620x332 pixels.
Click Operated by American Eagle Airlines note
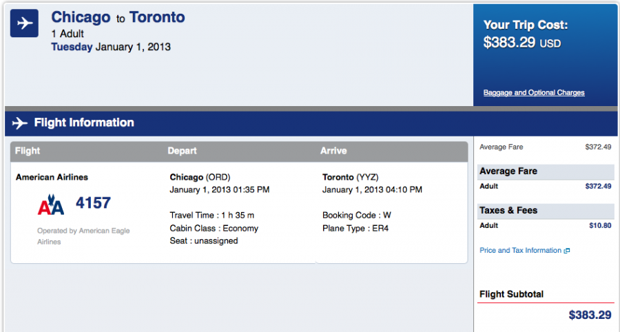point(83,236)
